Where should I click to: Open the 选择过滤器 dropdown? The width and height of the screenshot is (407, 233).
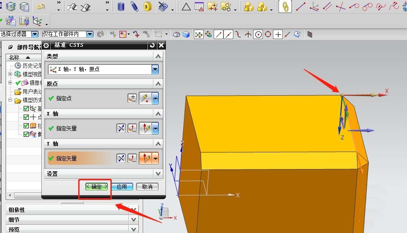pos(35,34)
